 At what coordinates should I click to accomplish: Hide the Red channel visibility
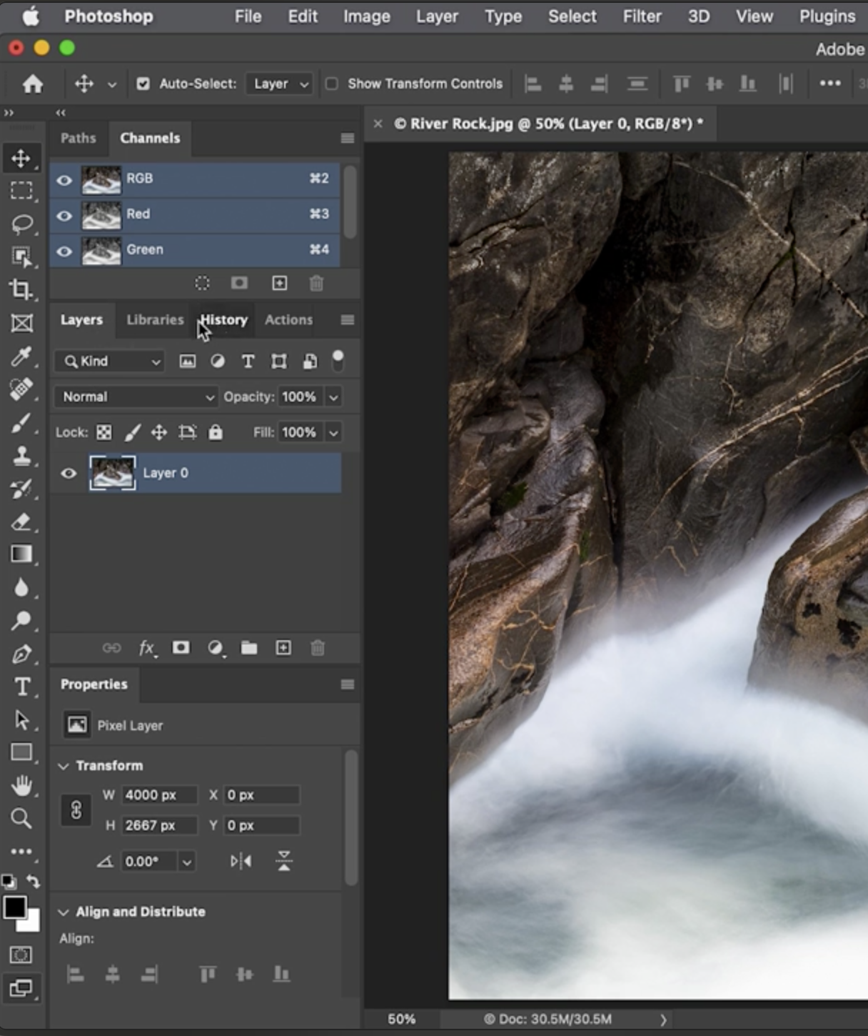coord(64,215)
